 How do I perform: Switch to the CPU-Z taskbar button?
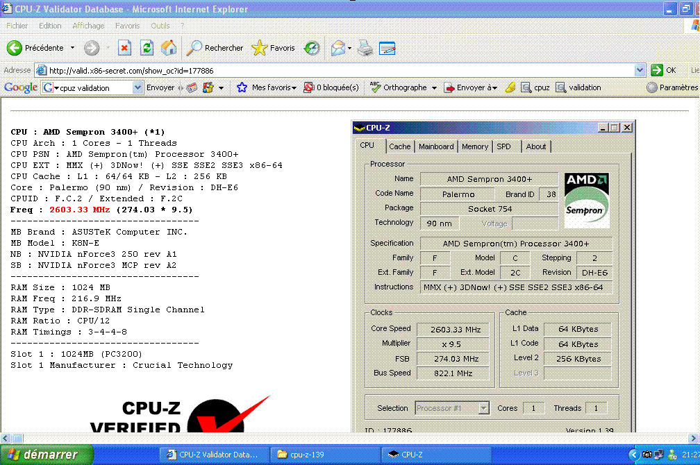(x=435, y=455)
